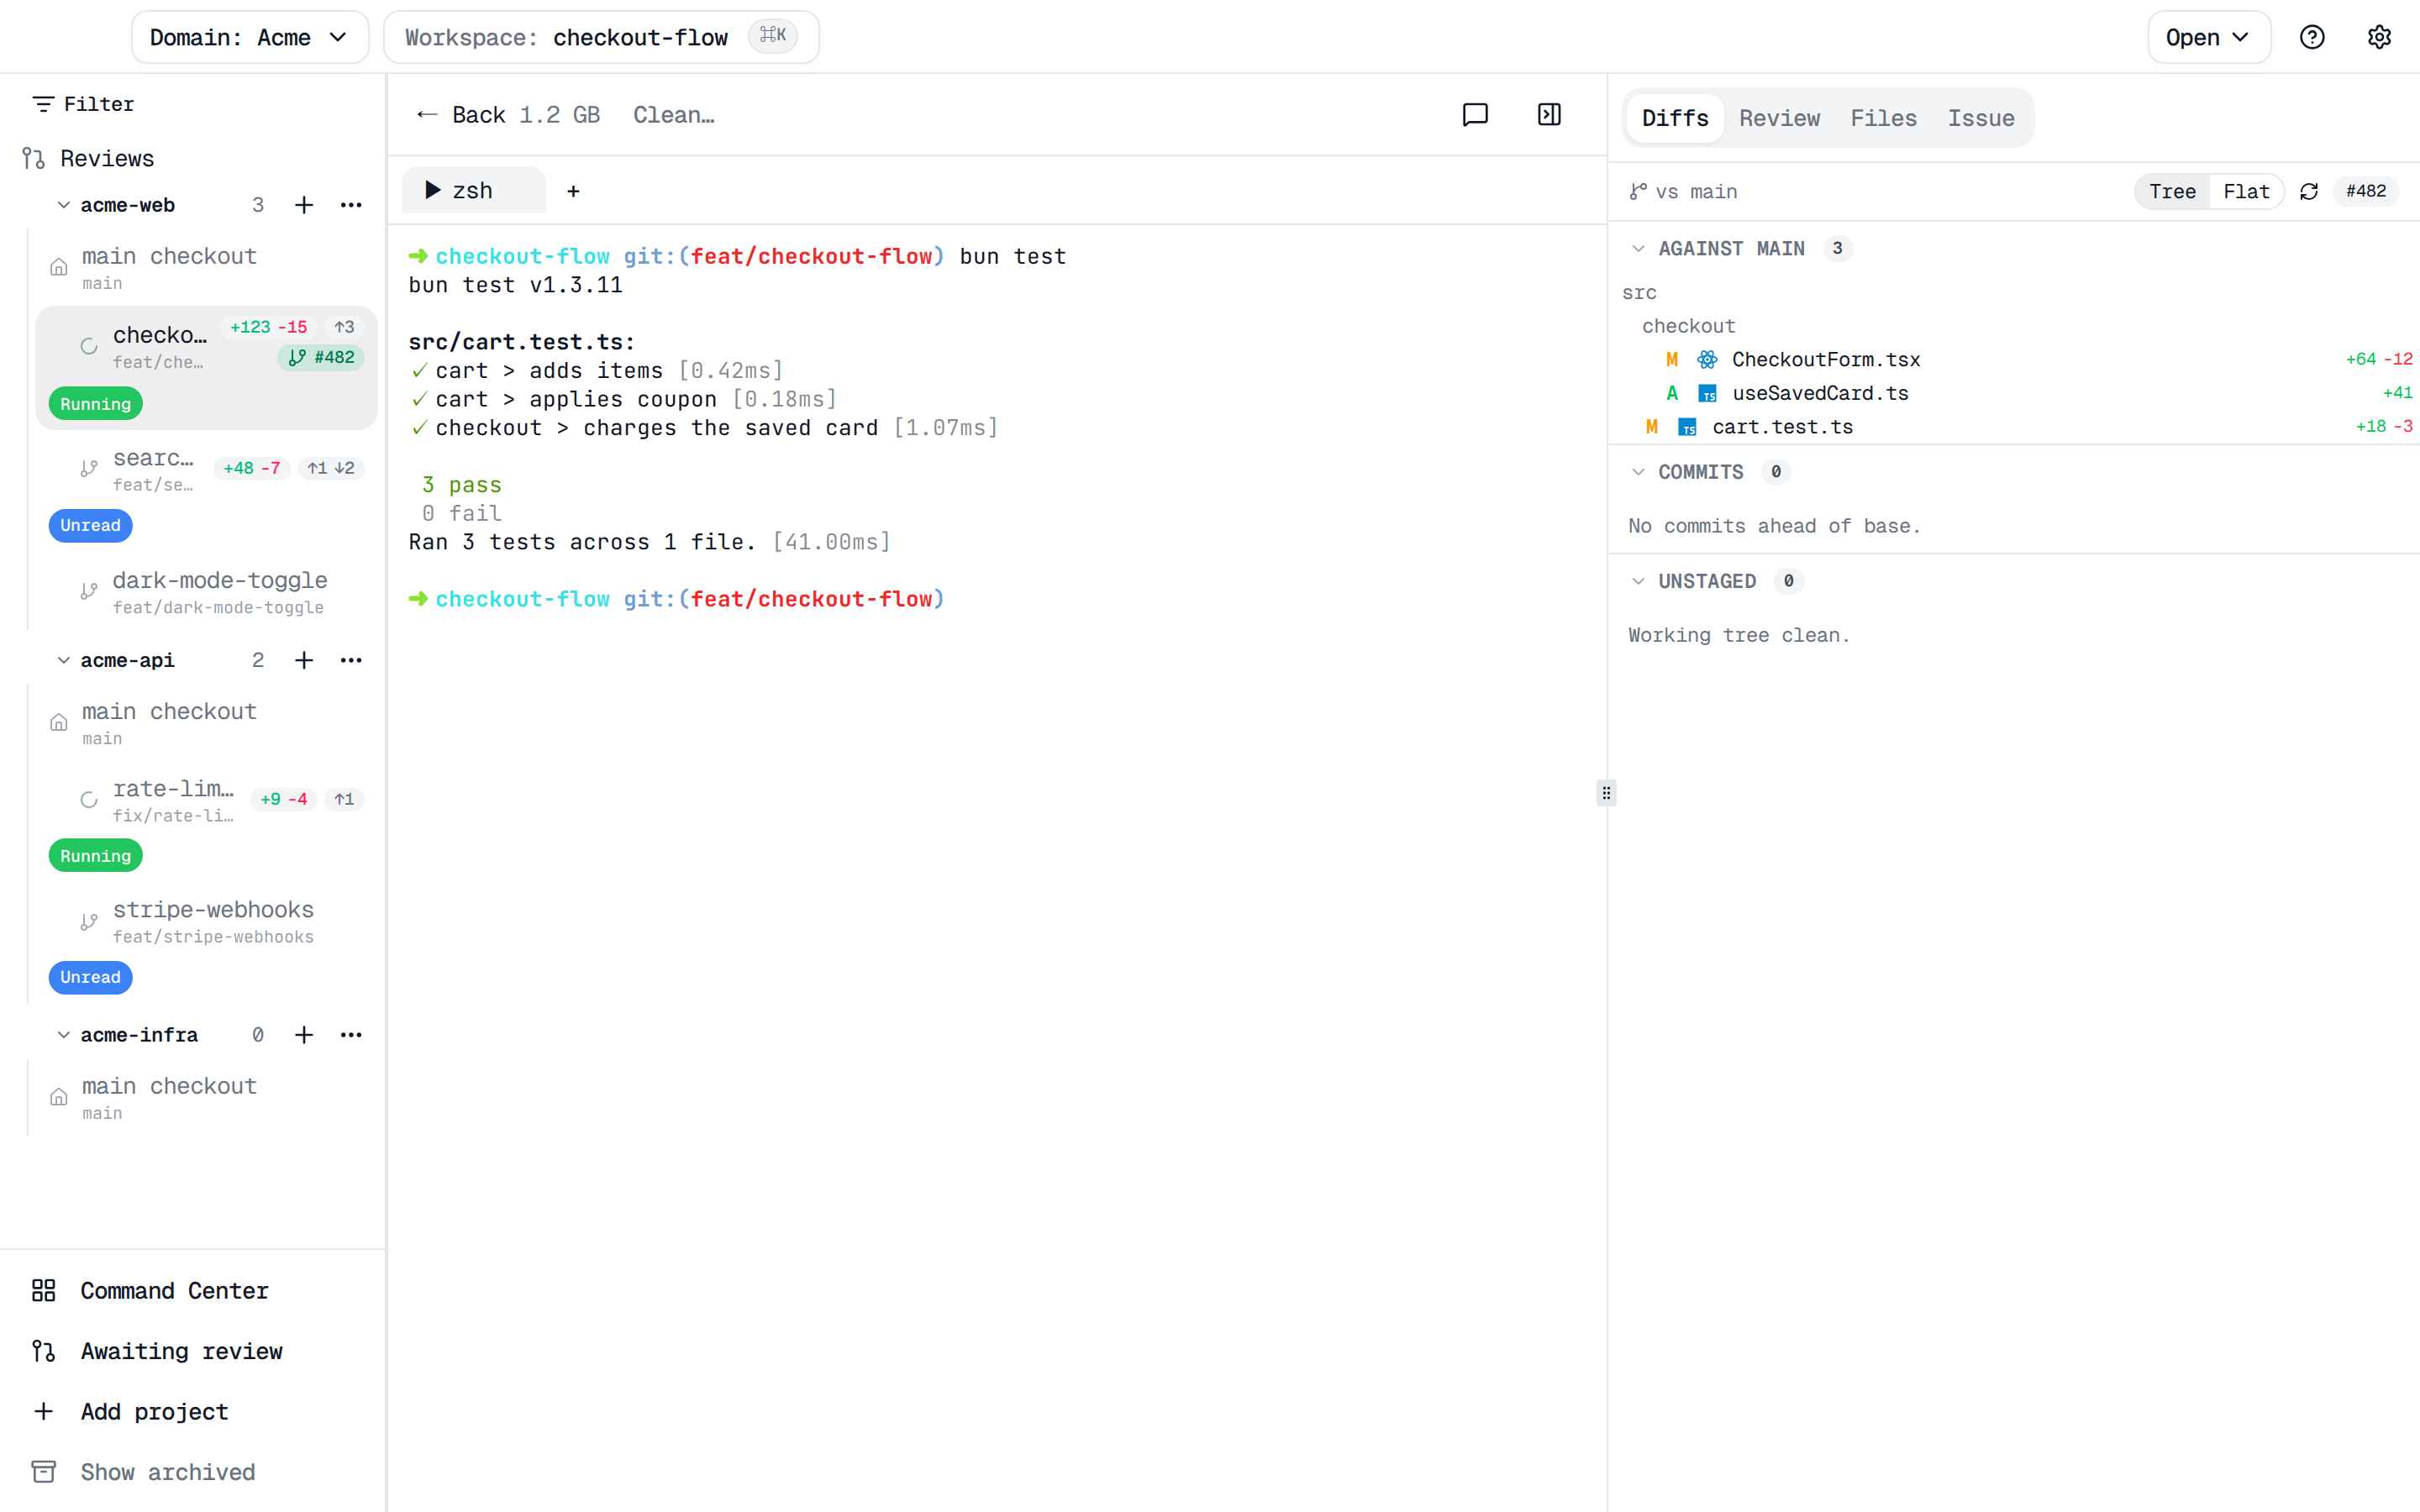
Task: Select the zsh terminal tab
Action: [473, 191]
